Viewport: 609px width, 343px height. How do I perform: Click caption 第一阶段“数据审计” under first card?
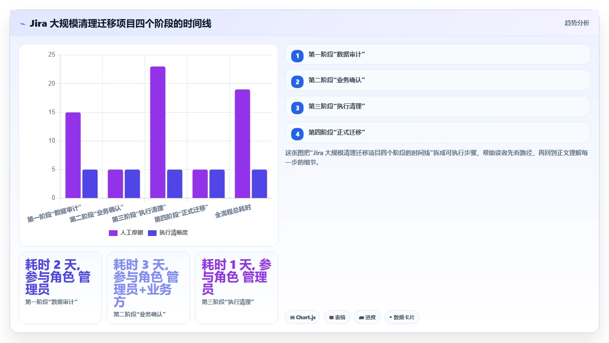click(x=51, y=302)
